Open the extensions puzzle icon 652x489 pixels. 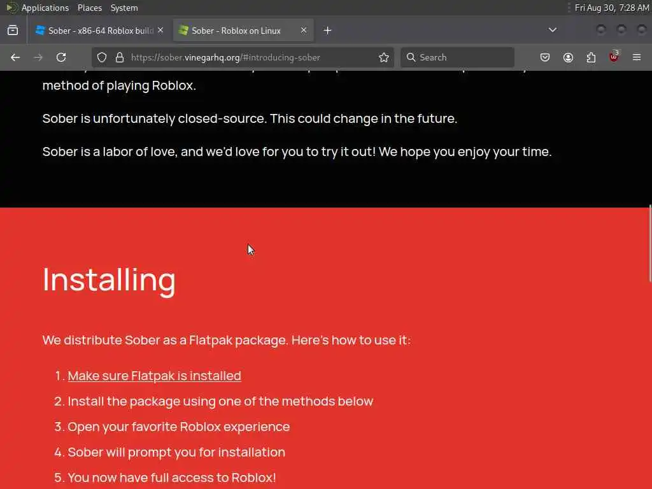(591, 57)
